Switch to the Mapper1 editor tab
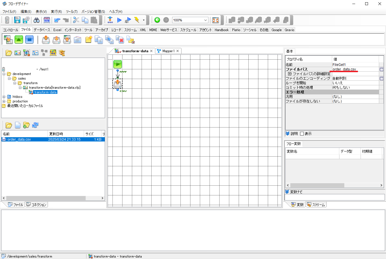Image resolution: width=386 pixels, height=259 pixels. tap(168, 51)
